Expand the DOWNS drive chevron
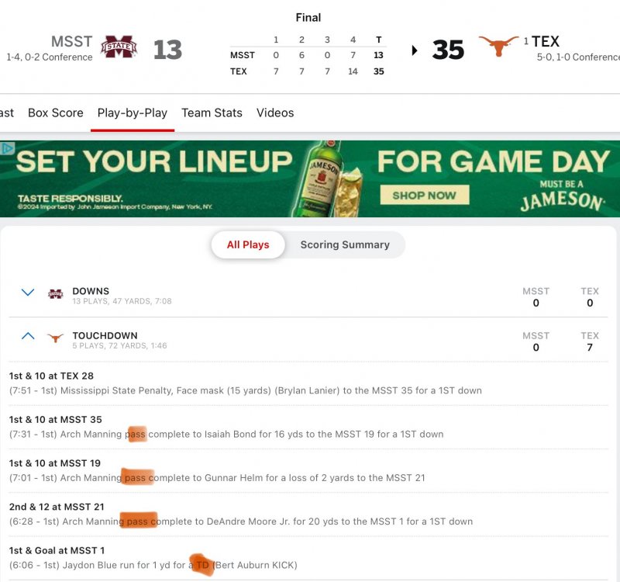Viewport: 620px width, 582px height. pyautogui.click(x=28, y=293)
